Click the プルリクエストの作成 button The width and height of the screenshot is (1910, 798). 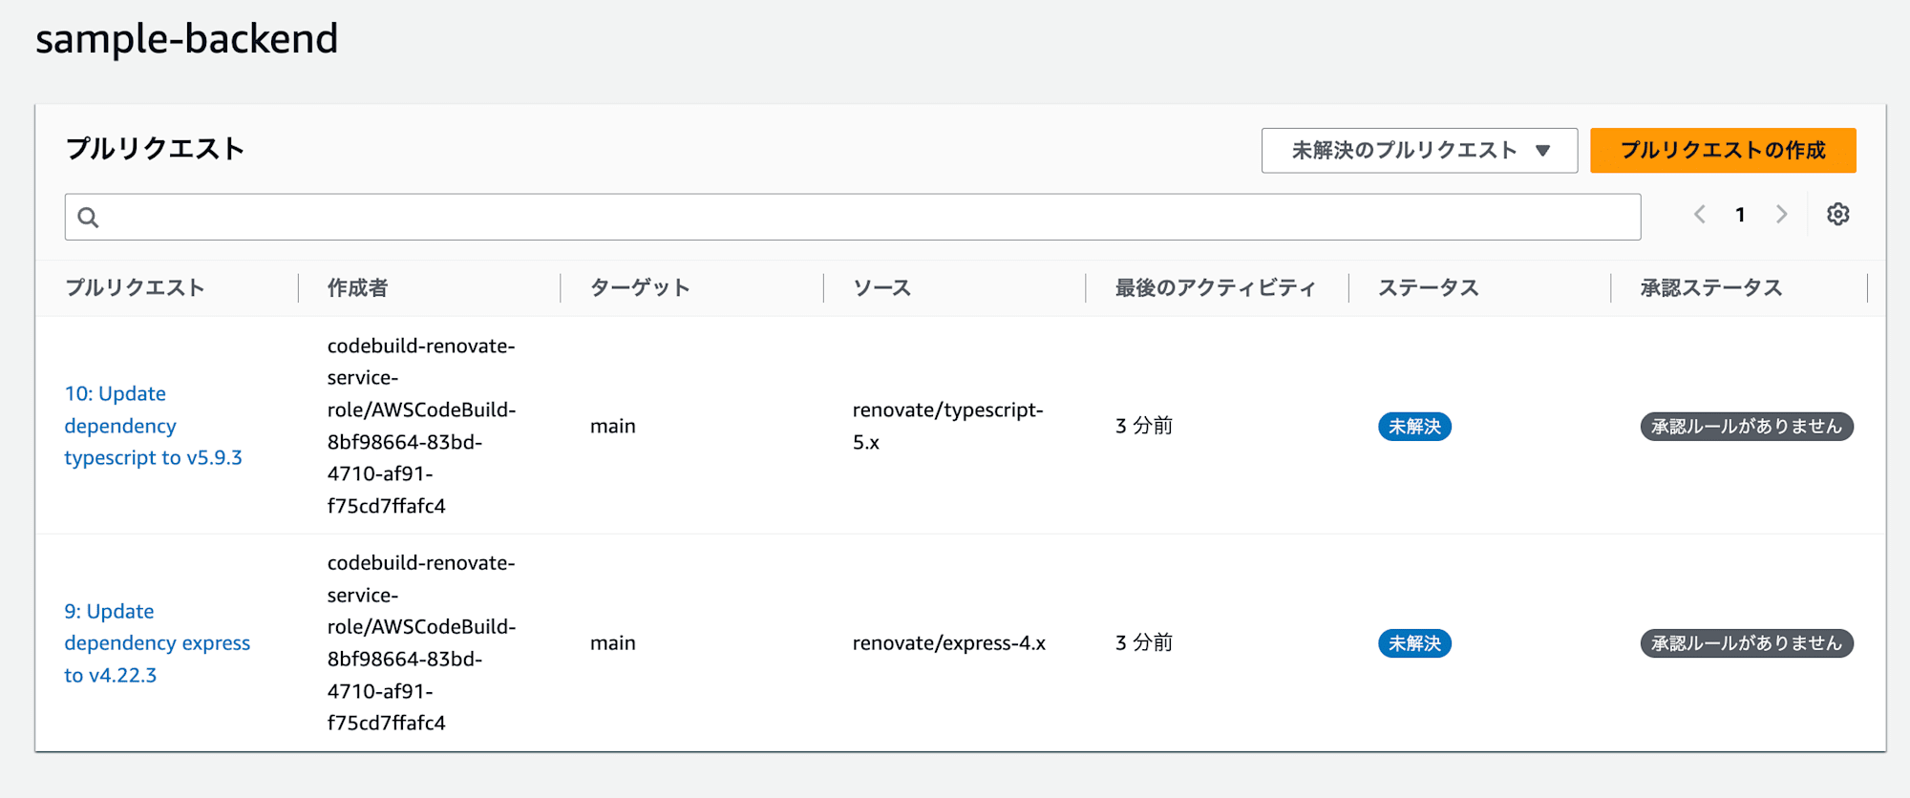tap(1723, 151)
